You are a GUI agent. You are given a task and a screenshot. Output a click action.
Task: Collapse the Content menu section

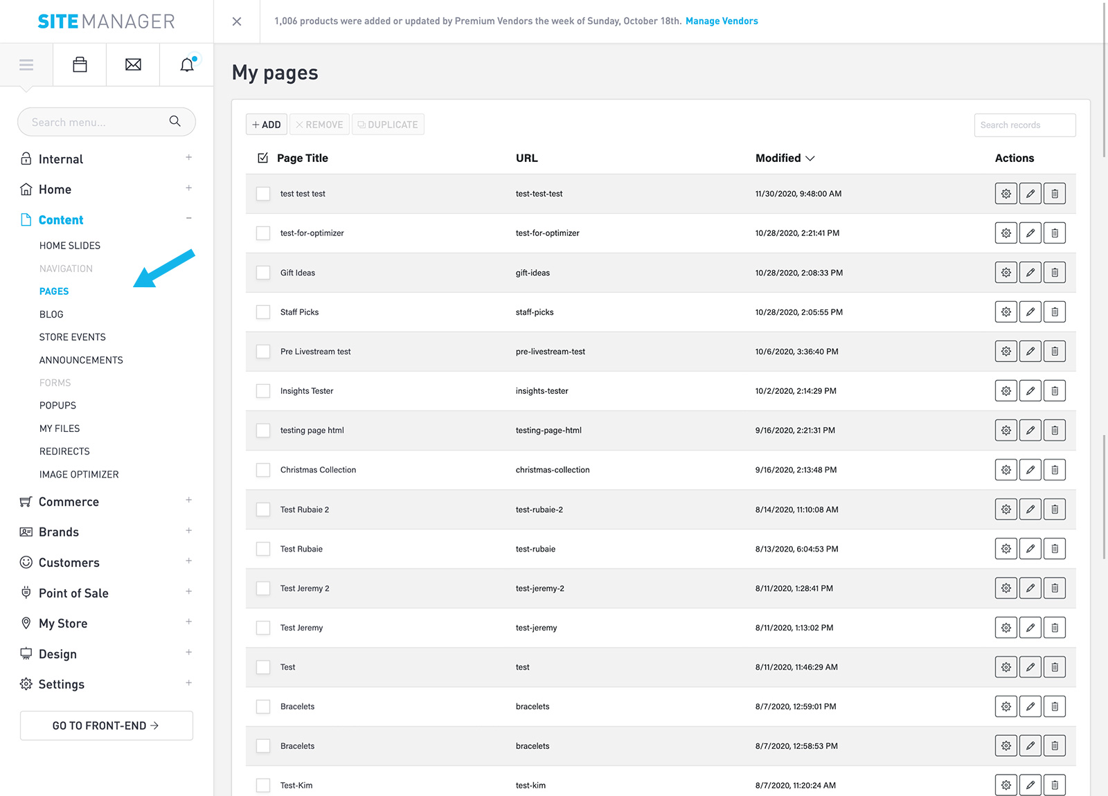click(188, 219)
